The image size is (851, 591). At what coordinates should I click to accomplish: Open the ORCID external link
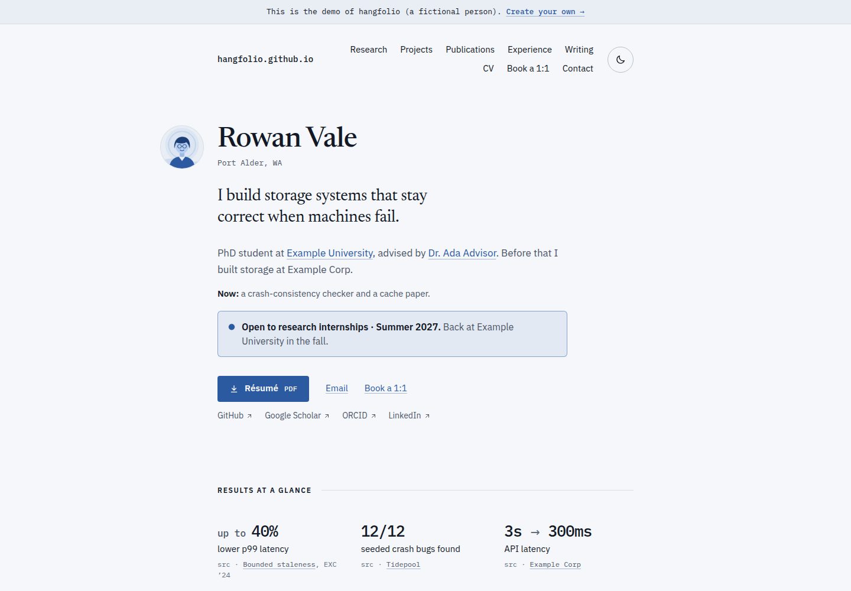pos(359,415)
